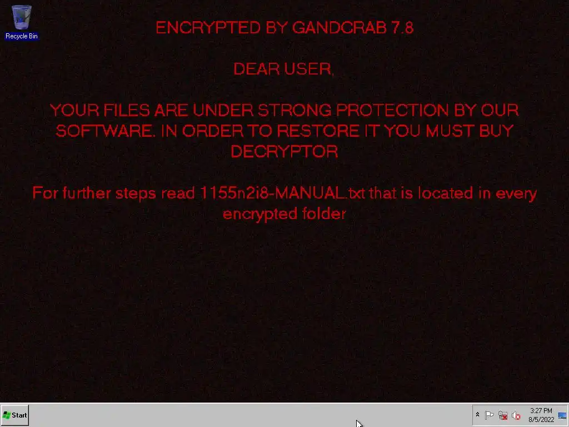Click 'SOFTWARE. IN ORDER TO RESTORE' text line
The width and height of the screenshot is (569, 427).
pyautogui.click(x=208, y=131)
